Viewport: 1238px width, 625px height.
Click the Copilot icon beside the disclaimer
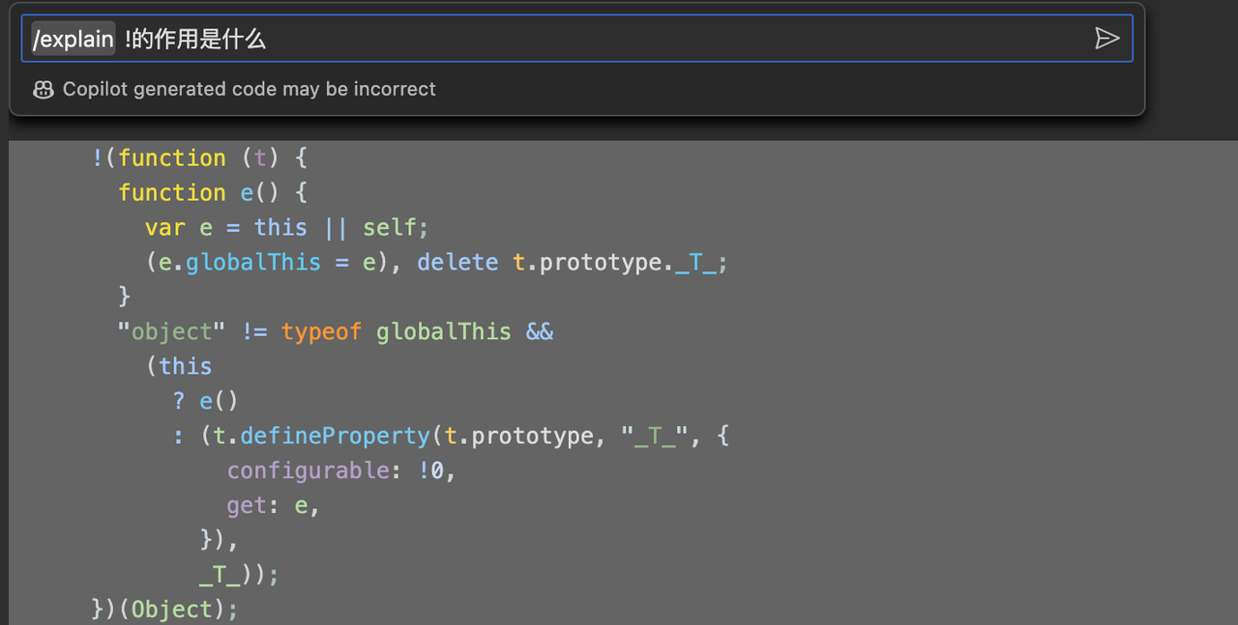(44, 90)
